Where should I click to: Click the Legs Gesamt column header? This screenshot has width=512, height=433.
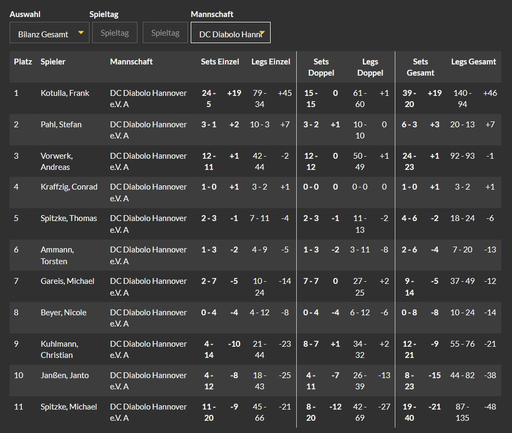pyautogui.click(x=474, y=62)
